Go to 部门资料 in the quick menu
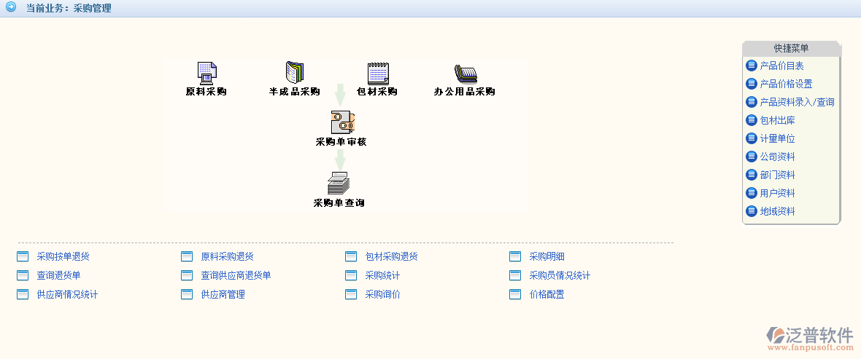Viewport: 861px width, 359px height. pyautogui.click(x=777, y=175)
